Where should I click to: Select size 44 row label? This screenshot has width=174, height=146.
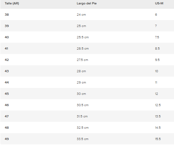click(7, 83)
